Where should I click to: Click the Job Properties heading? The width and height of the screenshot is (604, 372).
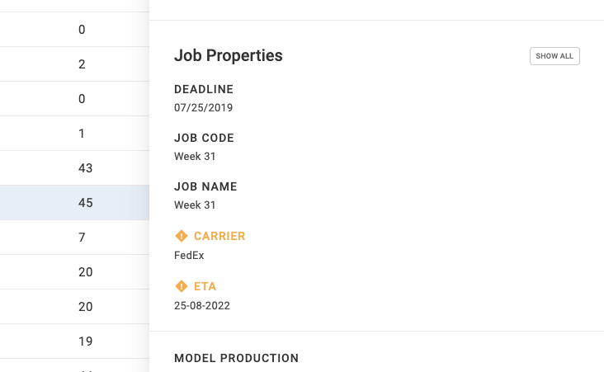pyautogui.click(x=228, y=55)
